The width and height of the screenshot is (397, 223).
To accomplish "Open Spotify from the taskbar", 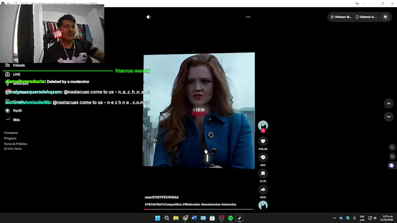I will pos(230,218).
